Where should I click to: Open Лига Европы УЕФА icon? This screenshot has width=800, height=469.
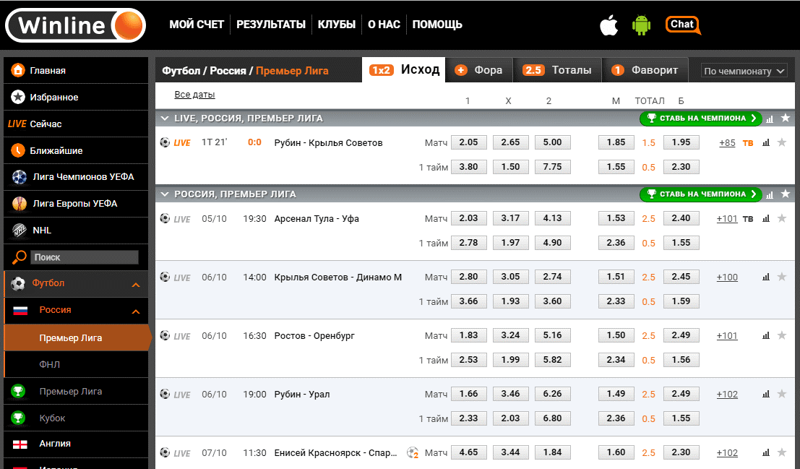pyautogui.click(x=20, y=204)
